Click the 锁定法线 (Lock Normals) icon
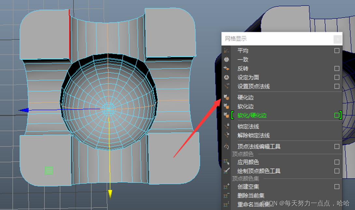The width and height of the screenshot is (355, 210). (227, 126)
